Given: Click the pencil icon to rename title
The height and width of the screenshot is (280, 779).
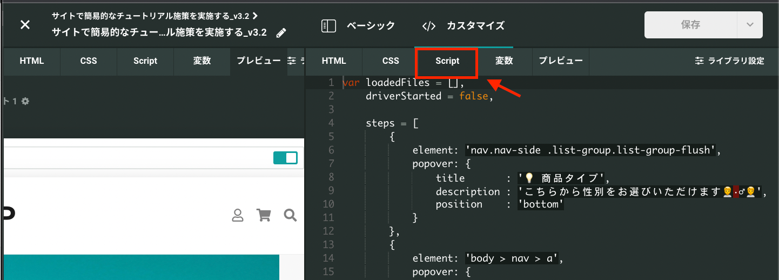Looking at the screenshot, I should (281, 33).
